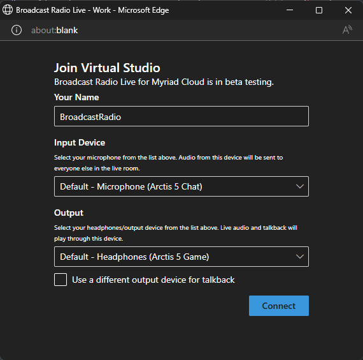Screen dimensions: 363x360
Task: Click the Connect button
Action: point(279,306)
